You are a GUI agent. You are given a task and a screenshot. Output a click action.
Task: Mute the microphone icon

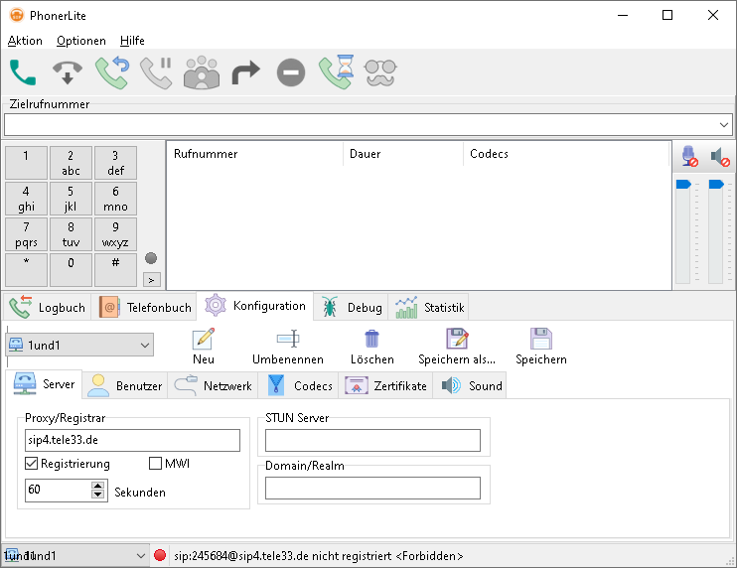pos(689,156)
